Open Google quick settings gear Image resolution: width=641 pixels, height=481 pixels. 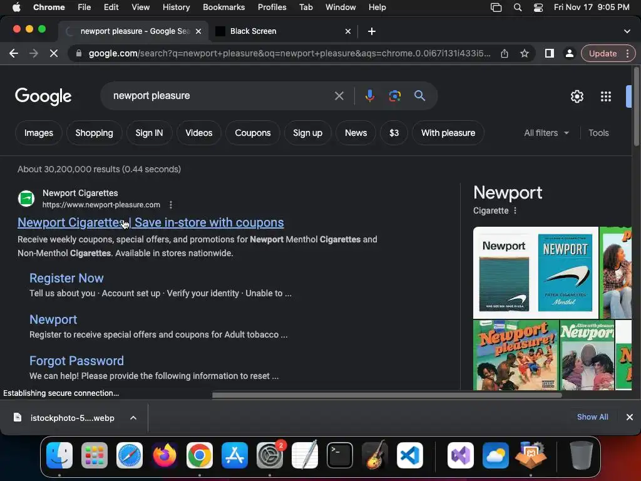[577, 96]
